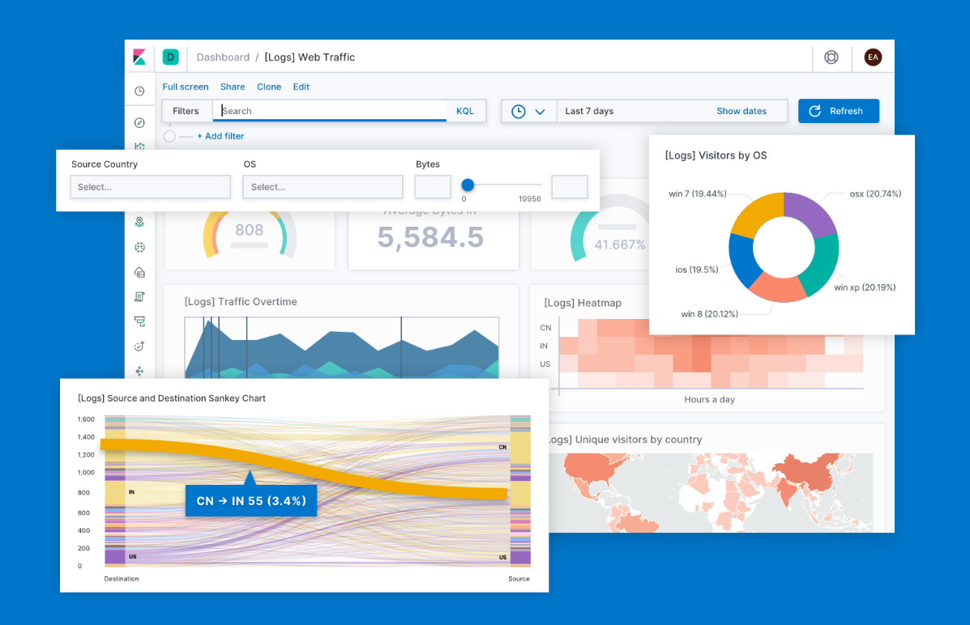Click the Kibana logo icon
The width and height of the screenshot is (970, 625).
click(x=139, y=57)
